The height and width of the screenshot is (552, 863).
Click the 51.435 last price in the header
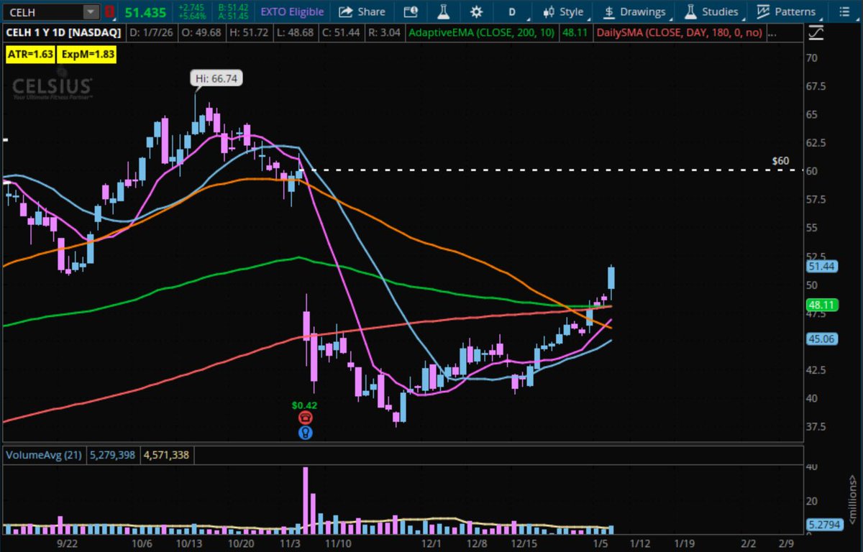click(x=145, y=12)
